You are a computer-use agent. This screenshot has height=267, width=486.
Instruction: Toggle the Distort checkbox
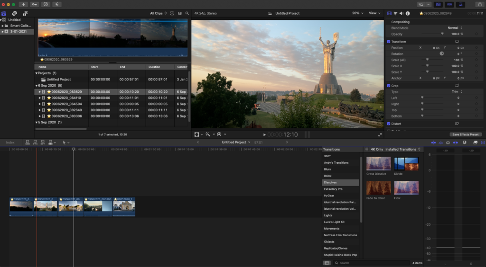click(x=389, y=124)
